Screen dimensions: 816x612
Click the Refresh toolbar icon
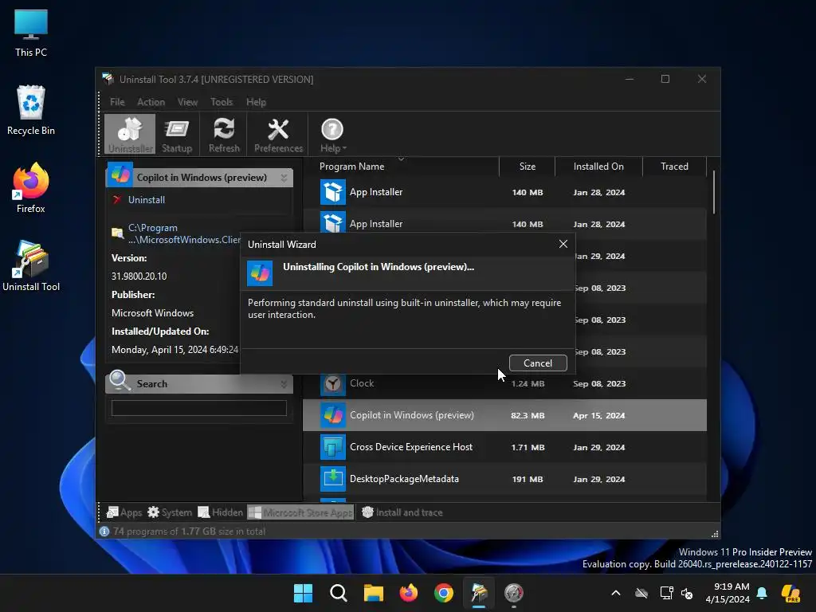pyautogui.click(x=224, y=134)
